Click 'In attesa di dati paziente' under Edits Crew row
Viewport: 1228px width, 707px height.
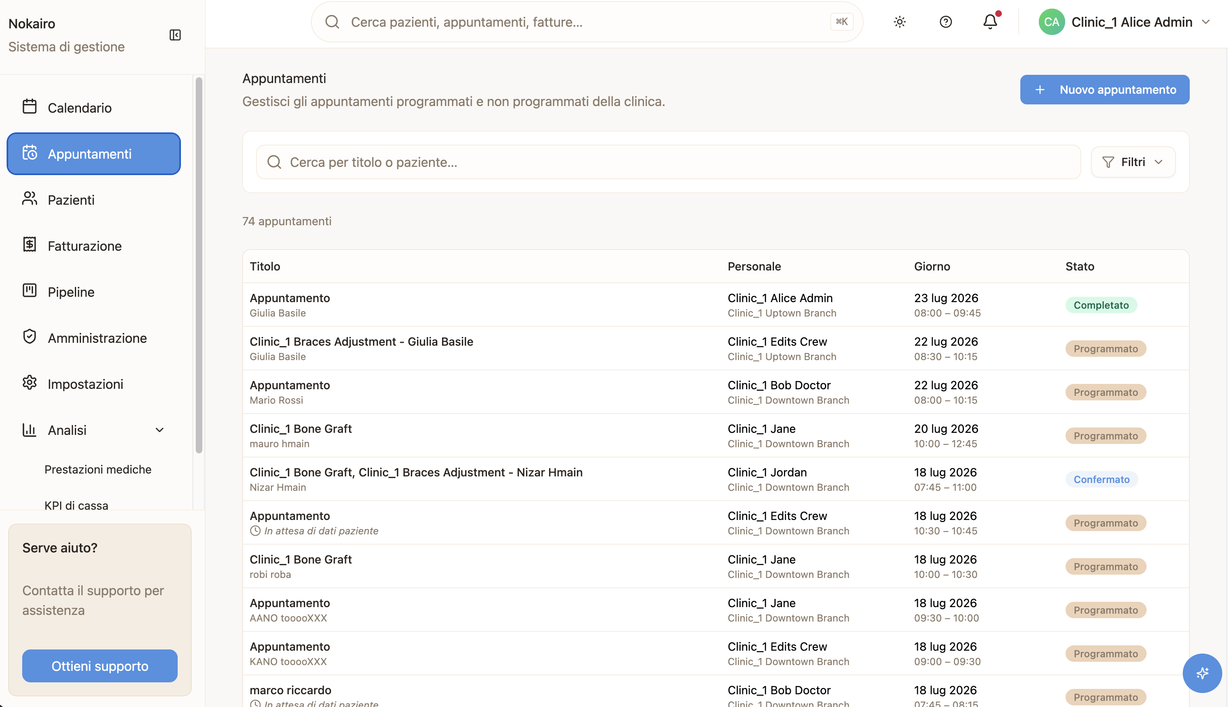point(321,531)
